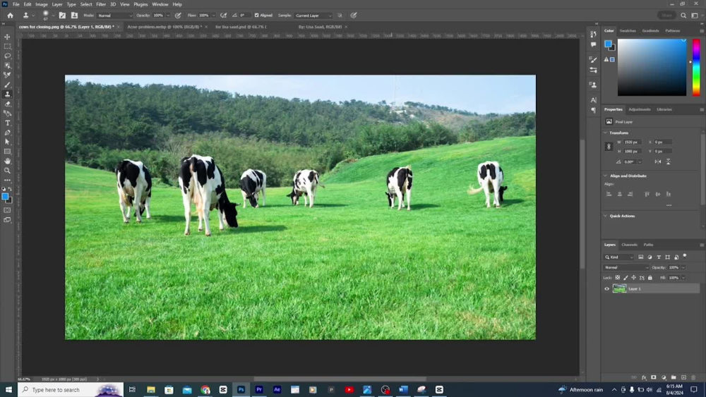
Task: Open the Opacity dropdown in options bar
Action: [x=168, y=16]
